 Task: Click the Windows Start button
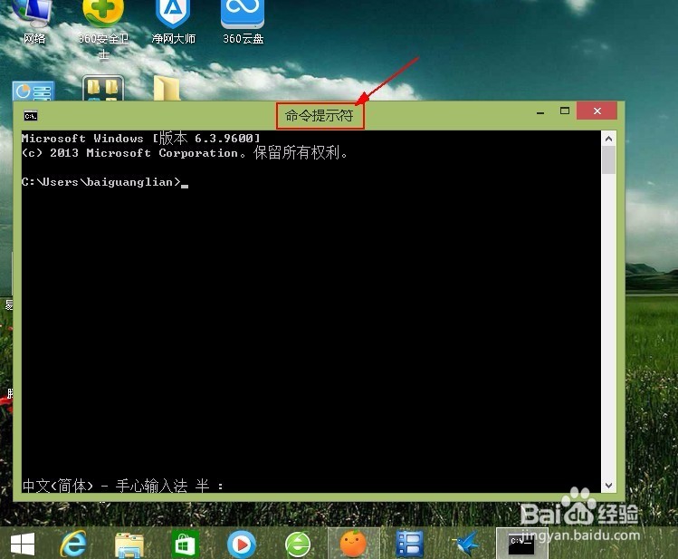[23, 544]
